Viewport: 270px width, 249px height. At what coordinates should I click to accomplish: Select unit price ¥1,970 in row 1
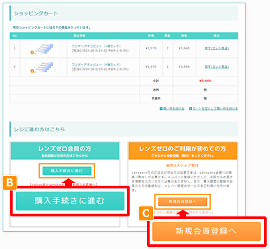151,48
